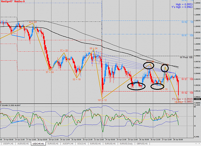Open the GBPUSD,H1 chart tab
Screen dimensions: 201x146
point(142,144)
